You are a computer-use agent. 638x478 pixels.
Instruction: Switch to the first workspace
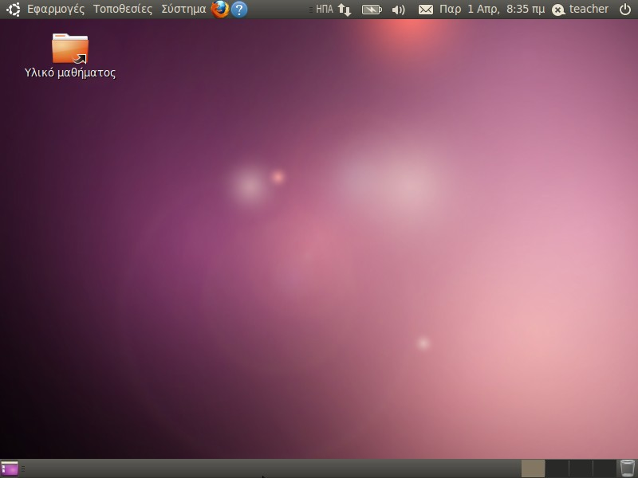click(533, 468)
